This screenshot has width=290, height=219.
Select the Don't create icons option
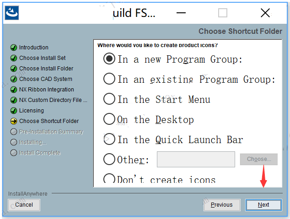tap(109, 179)
